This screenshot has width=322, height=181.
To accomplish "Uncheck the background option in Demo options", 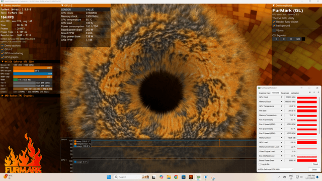I will [274, 26].
